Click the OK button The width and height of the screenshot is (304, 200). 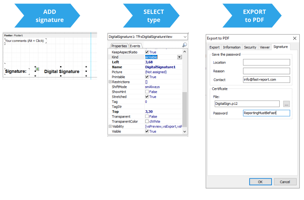[260, 182]
